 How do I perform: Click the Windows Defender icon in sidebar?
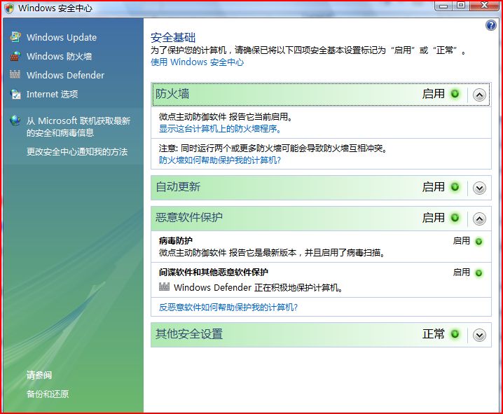point(15,74)
